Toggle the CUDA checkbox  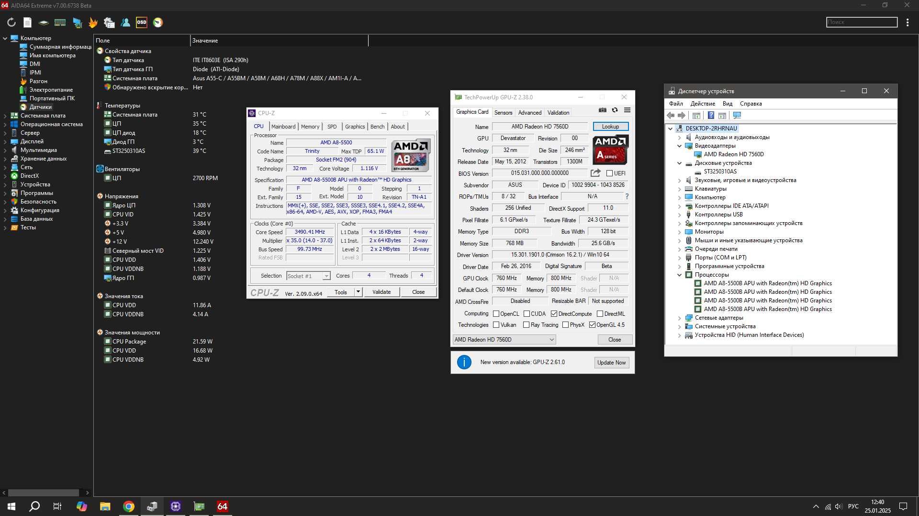pyautogui.click(x=527, y=314)
